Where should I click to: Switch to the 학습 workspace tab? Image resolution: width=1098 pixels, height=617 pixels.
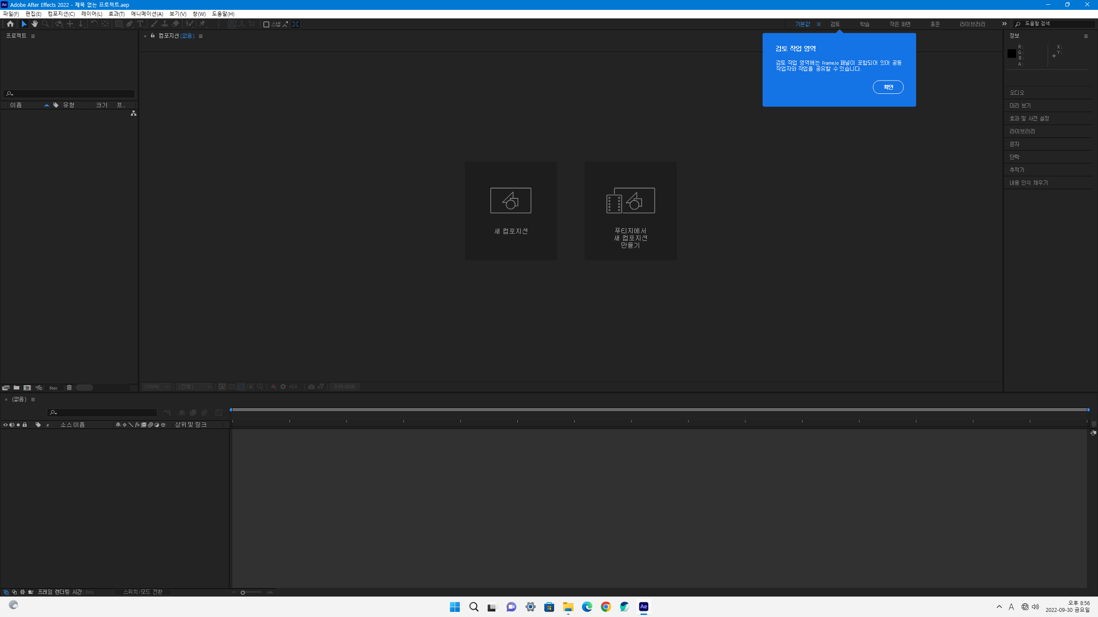pyautogui.click(x=864, y=24)
